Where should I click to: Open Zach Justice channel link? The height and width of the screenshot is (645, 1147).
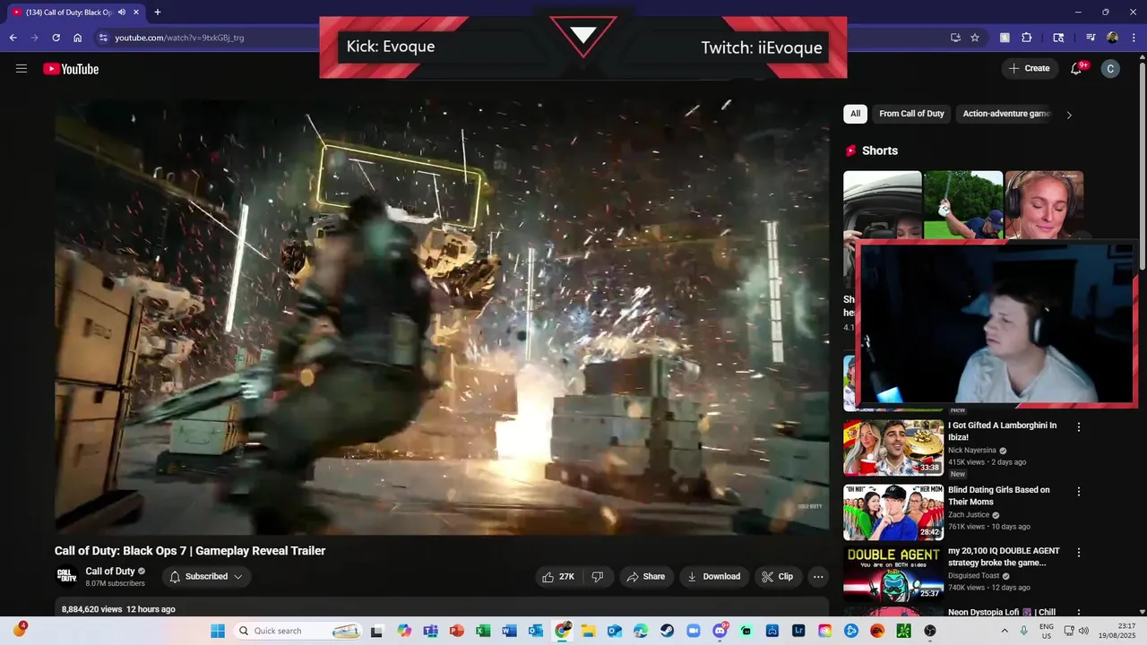click(x=969, y=515)
